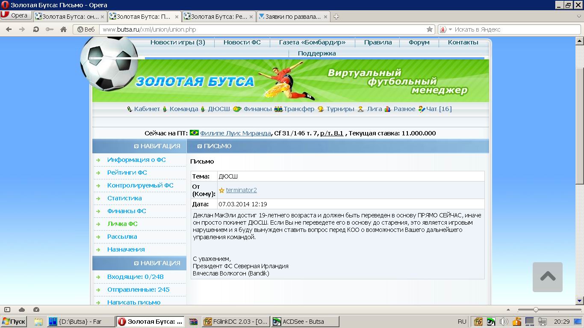The image size is (584, 328).
Task: Click the browser Back arrow button
Action: pos(9,29)
